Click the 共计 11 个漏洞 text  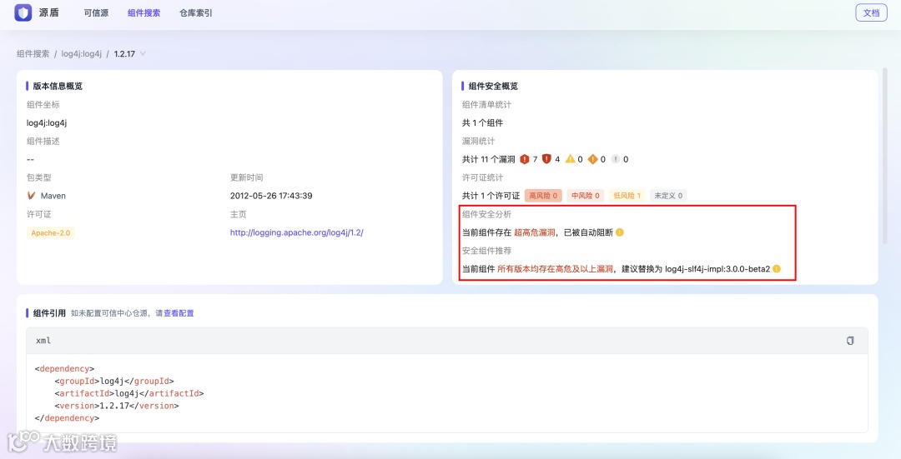(x=488, y=159)
